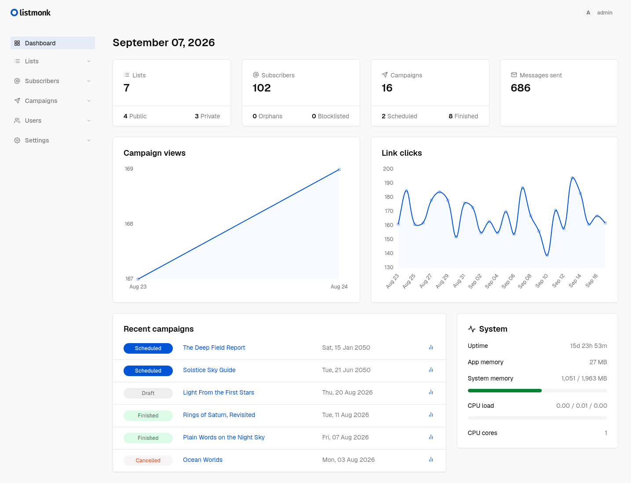631x483 pixels.
Task: Click the Campaigns paper-plane icon in sidebar
Action: coord(17,101)
